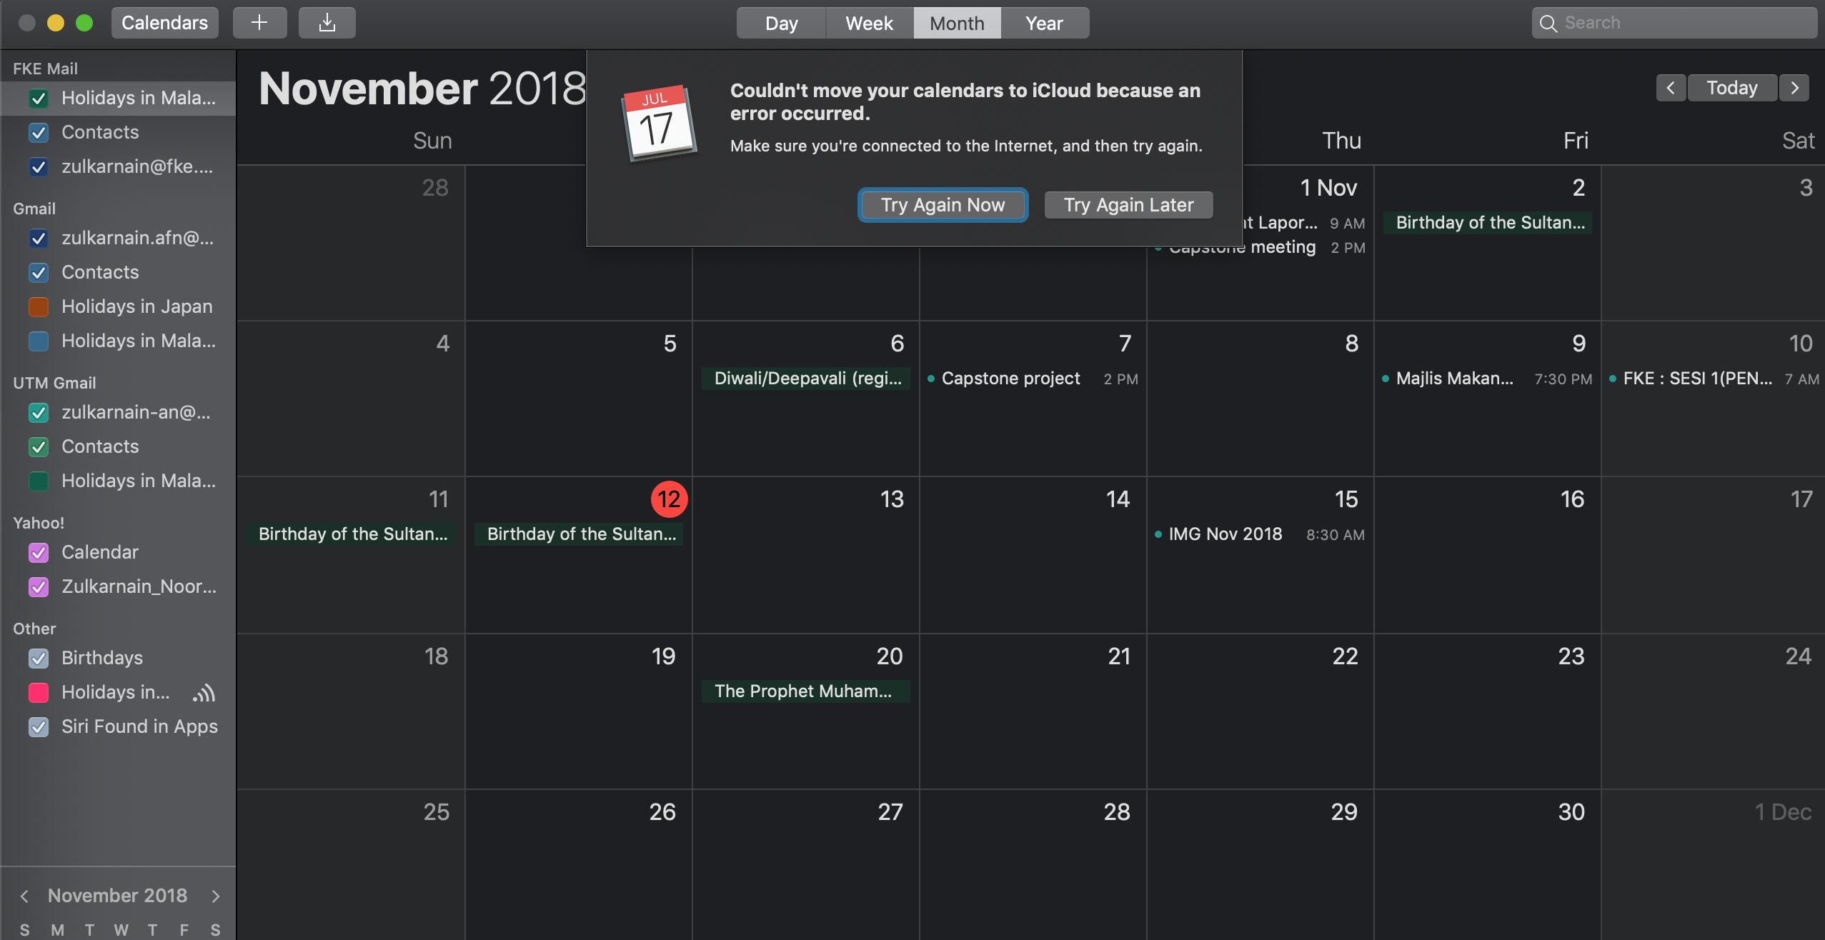Click the calendar inbox download tray icon
Viewport: 1825px width, 940px height.
327,23
